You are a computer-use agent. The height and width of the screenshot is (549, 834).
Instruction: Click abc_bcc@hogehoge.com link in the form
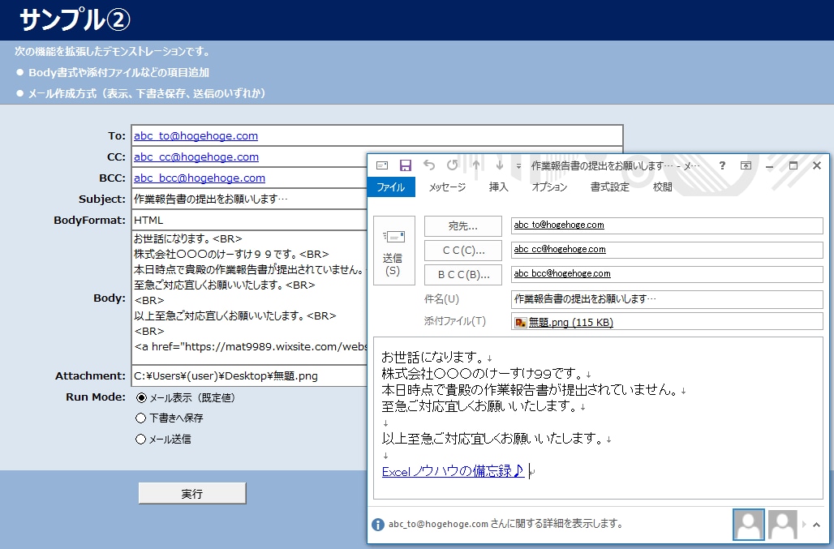coord(200,178)
